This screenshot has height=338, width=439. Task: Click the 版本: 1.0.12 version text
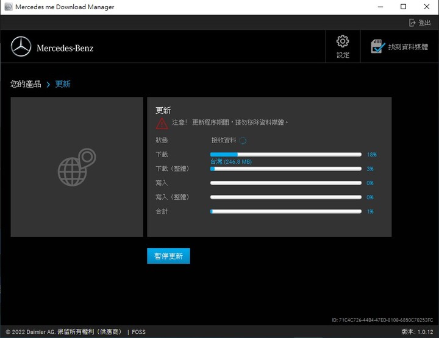(417, 332)
